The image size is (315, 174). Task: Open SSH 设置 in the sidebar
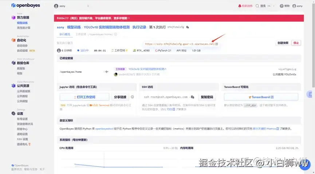pos(23,139)
